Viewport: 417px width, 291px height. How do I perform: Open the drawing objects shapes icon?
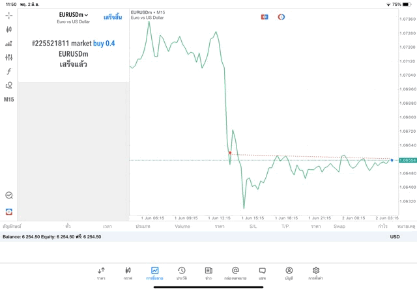pos(9,85)
